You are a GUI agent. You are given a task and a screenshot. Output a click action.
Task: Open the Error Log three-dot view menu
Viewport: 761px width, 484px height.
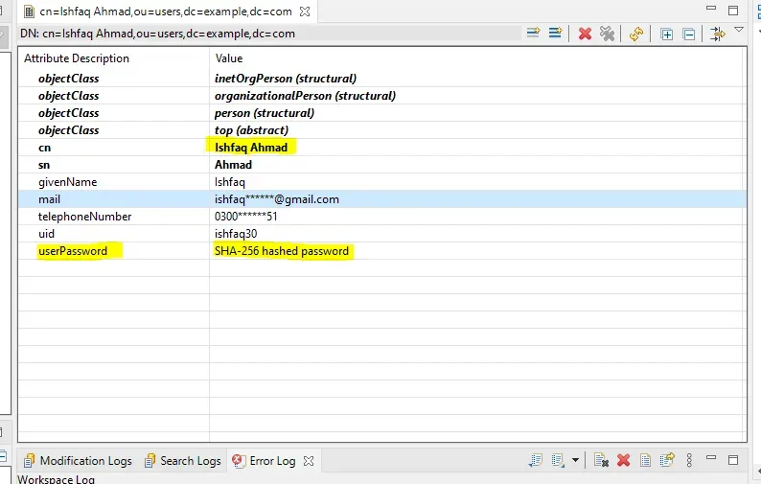689,460
